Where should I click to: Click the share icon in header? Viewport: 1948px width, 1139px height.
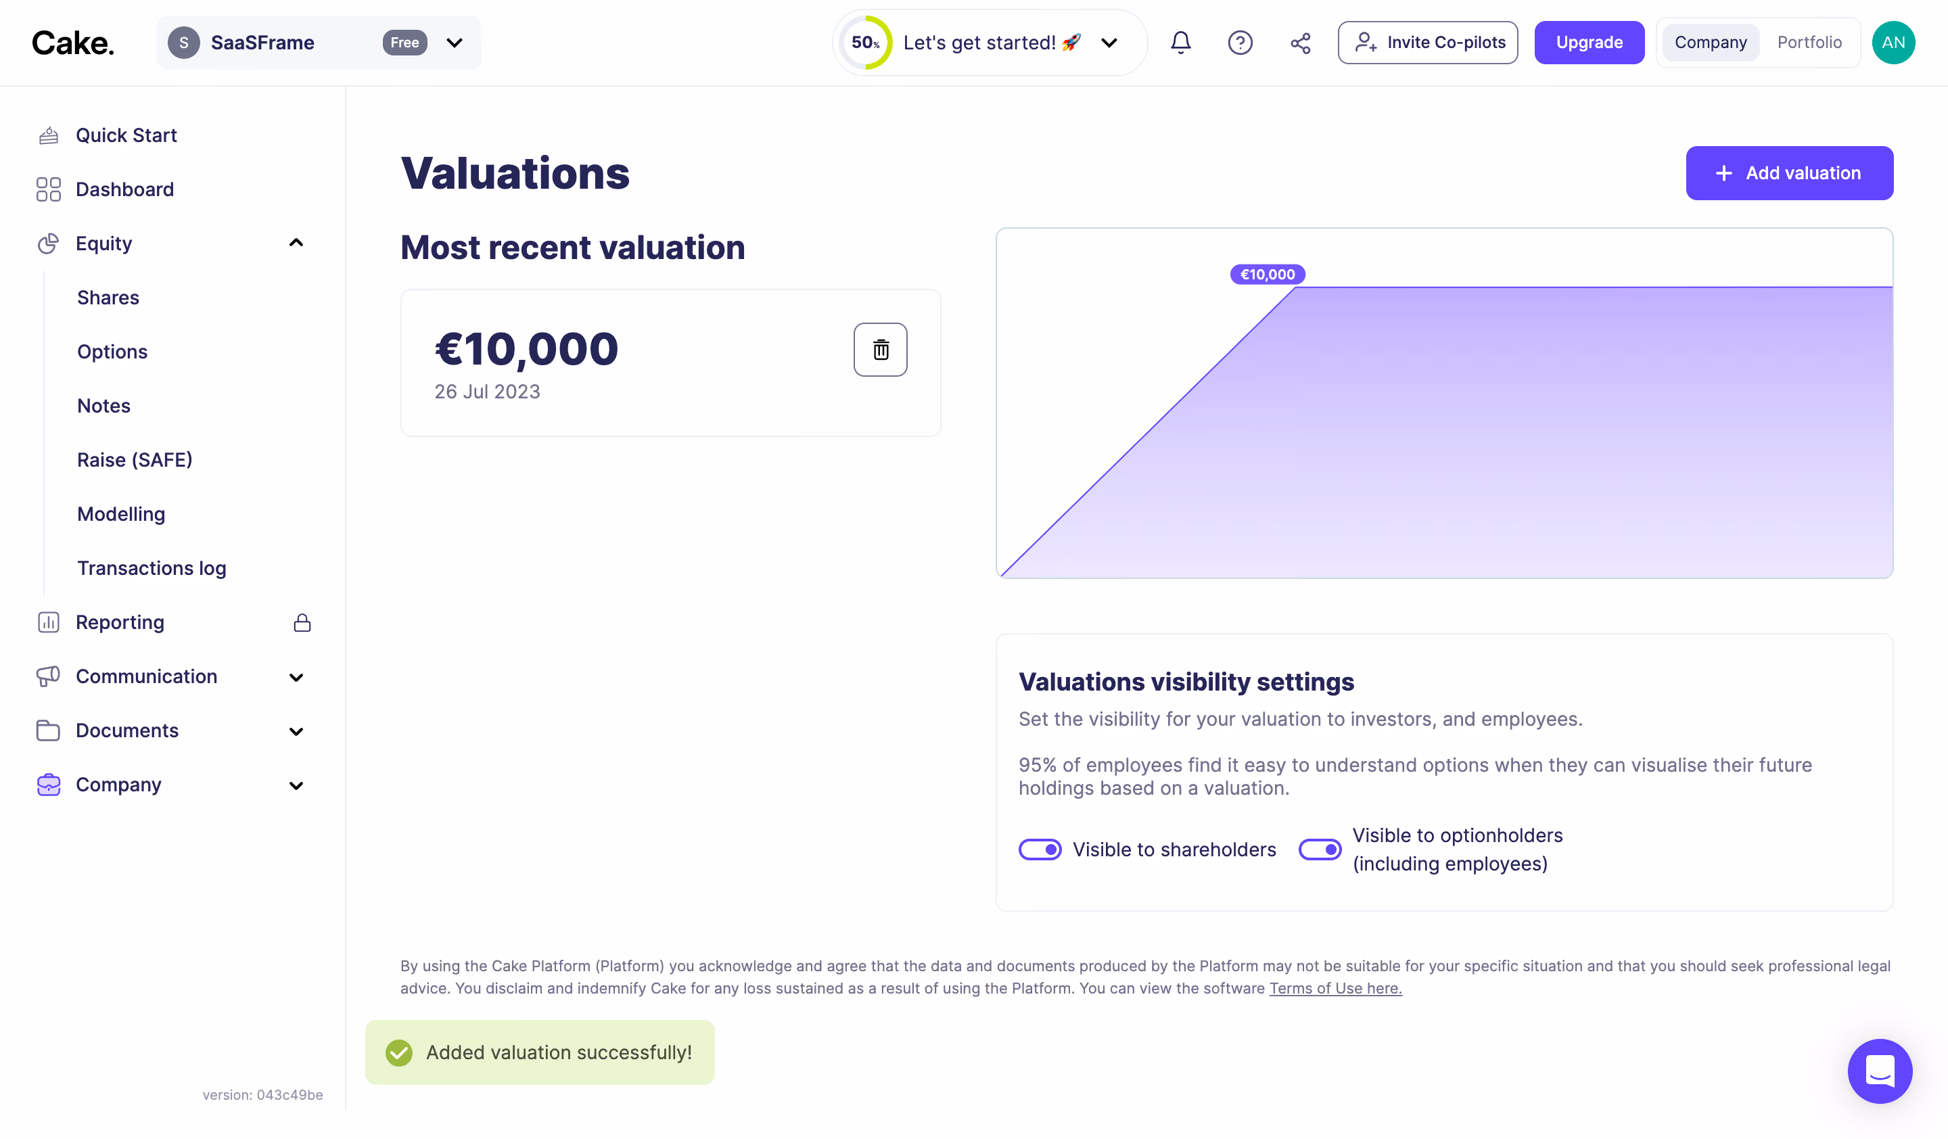[1300, 43]
